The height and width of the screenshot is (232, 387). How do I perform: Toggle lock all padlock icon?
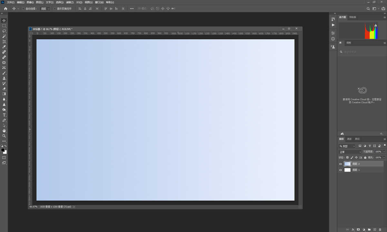(x=365, y=157)
